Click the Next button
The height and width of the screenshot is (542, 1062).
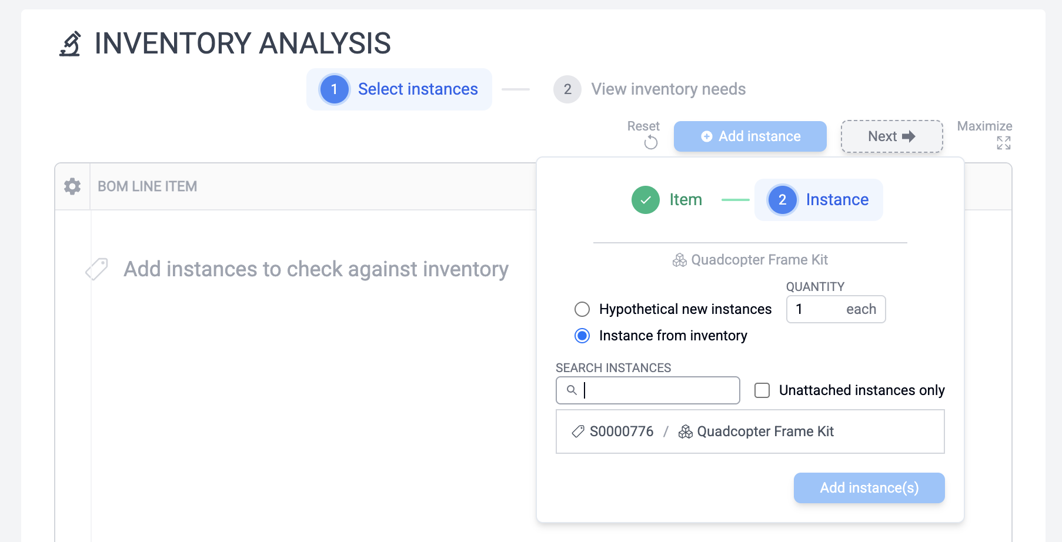891,136
